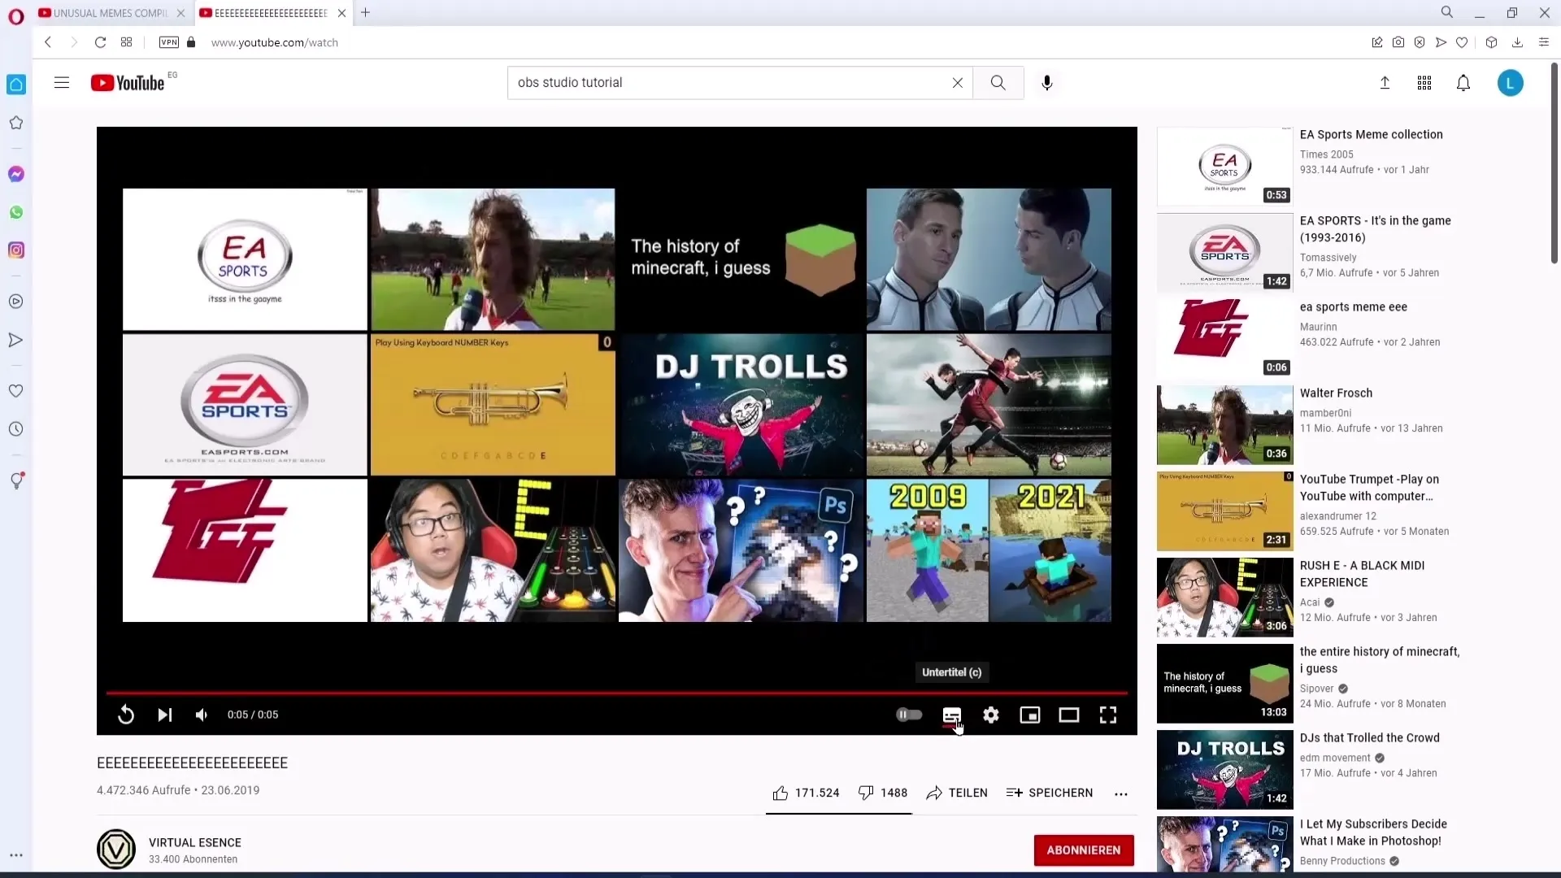Enter fullscreen mode
Viewport: 1561px width, 878px height.
pos(1107,715)
